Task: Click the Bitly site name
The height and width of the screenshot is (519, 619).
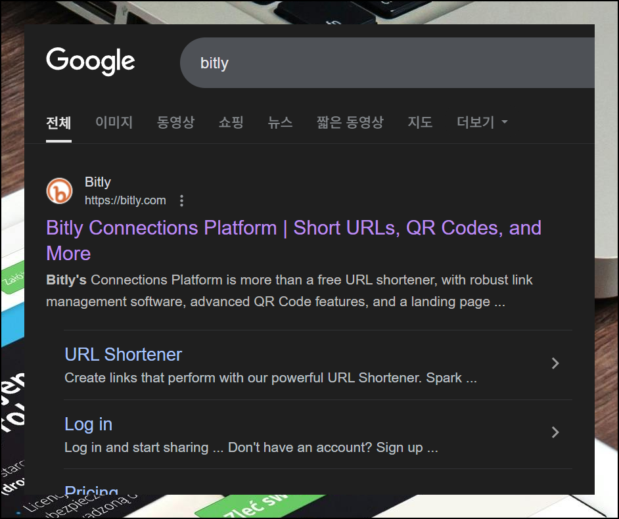Action: click(x=97, y=182)
